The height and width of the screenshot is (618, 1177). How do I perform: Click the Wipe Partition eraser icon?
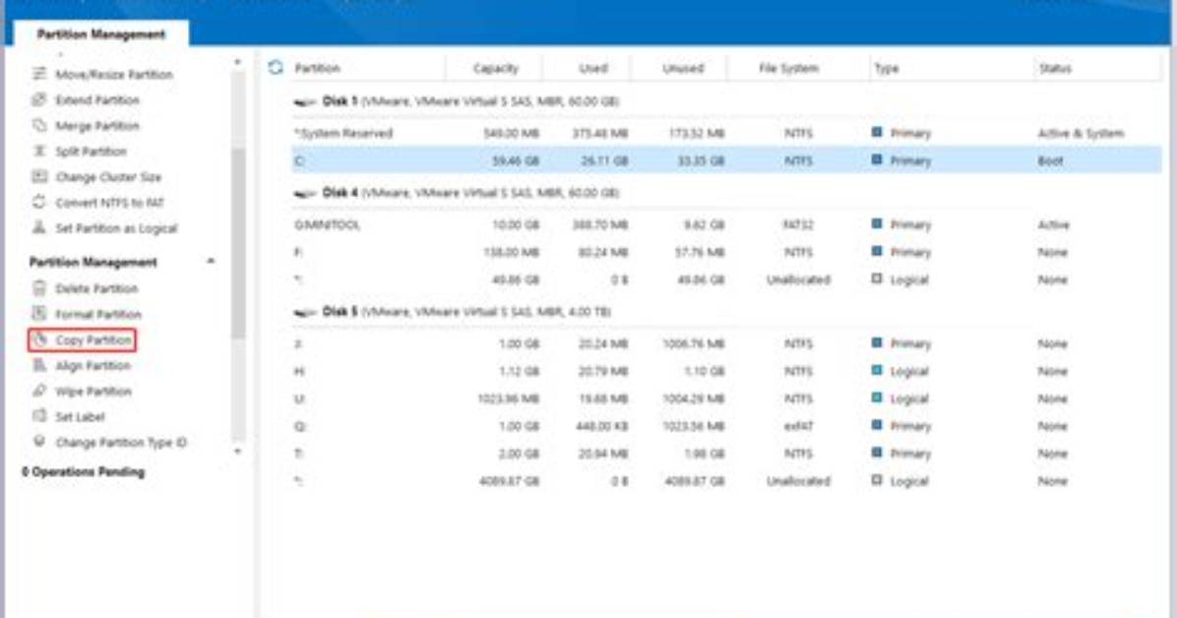pyautogui.click(x=39, y=391)
